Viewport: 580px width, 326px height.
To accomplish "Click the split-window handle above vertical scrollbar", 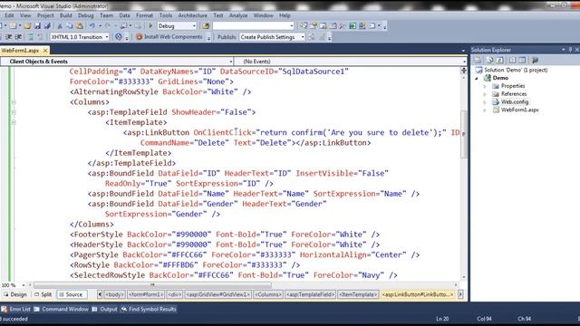I will (463, 71).
